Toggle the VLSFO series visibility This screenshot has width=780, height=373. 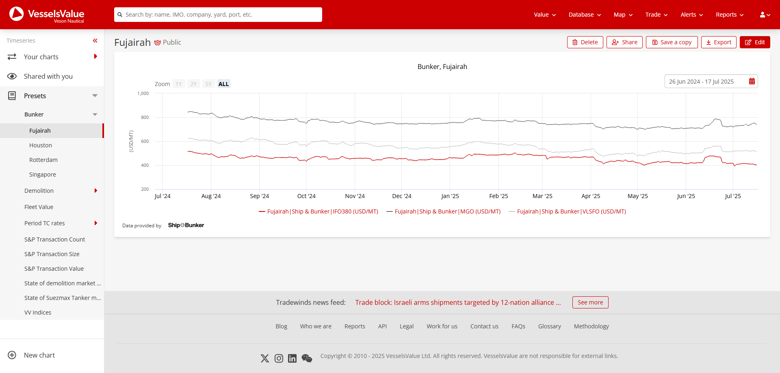(570, 211)
